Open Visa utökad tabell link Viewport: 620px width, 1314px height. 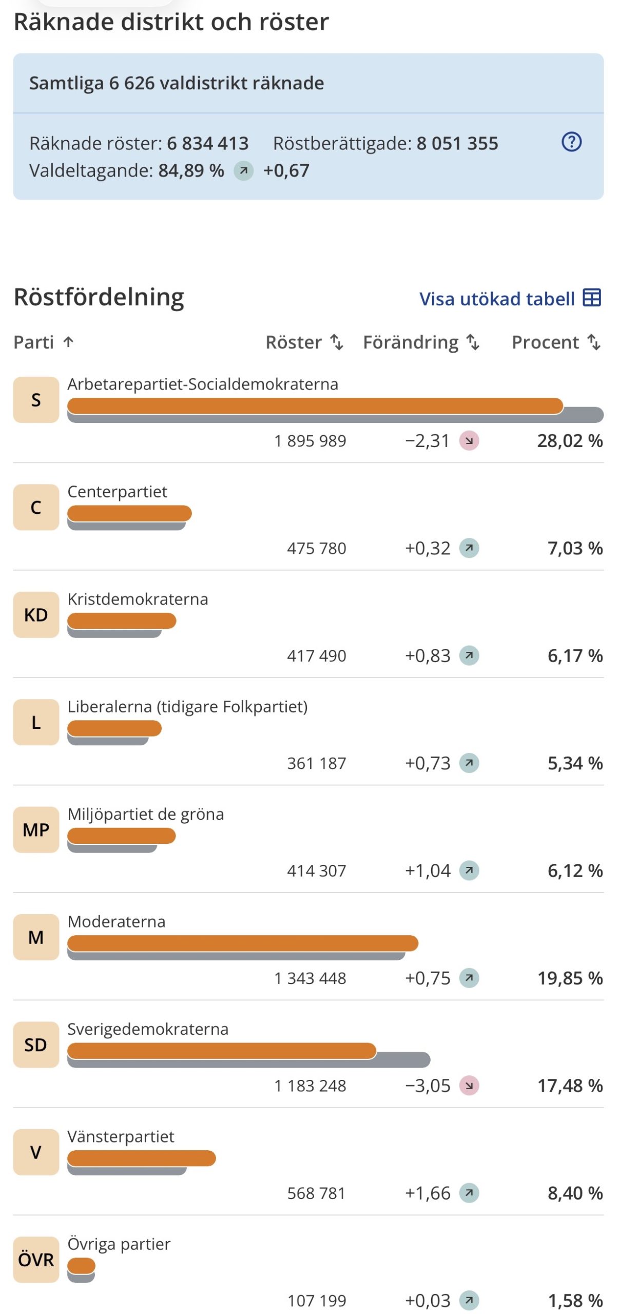(x=510, y=298)
